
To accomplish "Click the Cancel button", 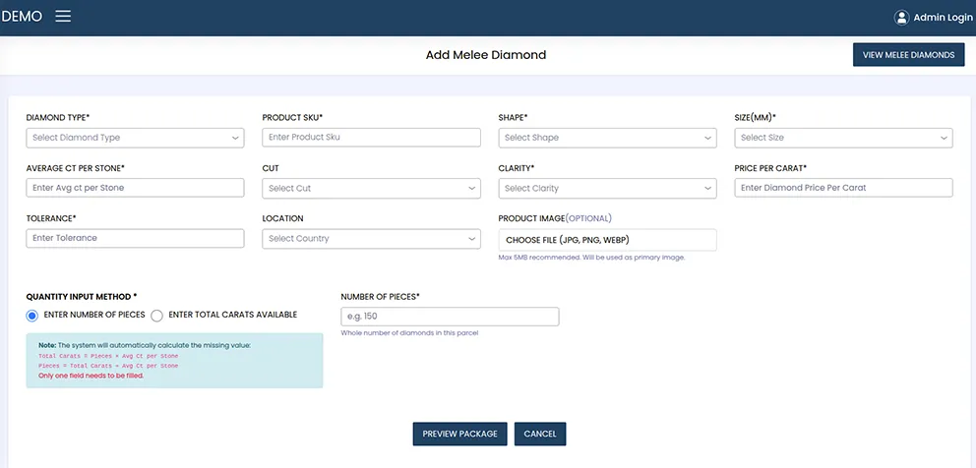I will pos(540,434).
